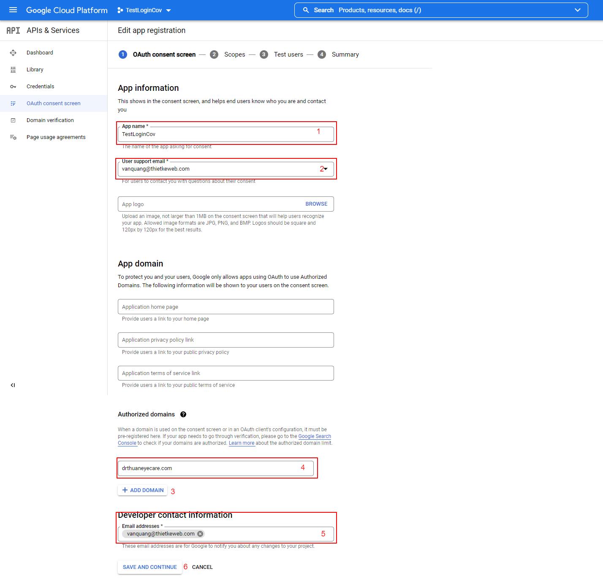The width and height of the screenshot is (603, 582).
Task: Click the Application privacy policy link field
Action: pos(226,340)
